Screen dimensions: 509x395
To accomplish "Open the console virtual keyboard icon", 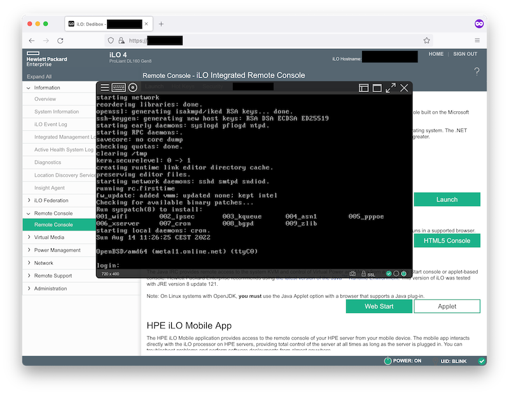I will (118, 88).
